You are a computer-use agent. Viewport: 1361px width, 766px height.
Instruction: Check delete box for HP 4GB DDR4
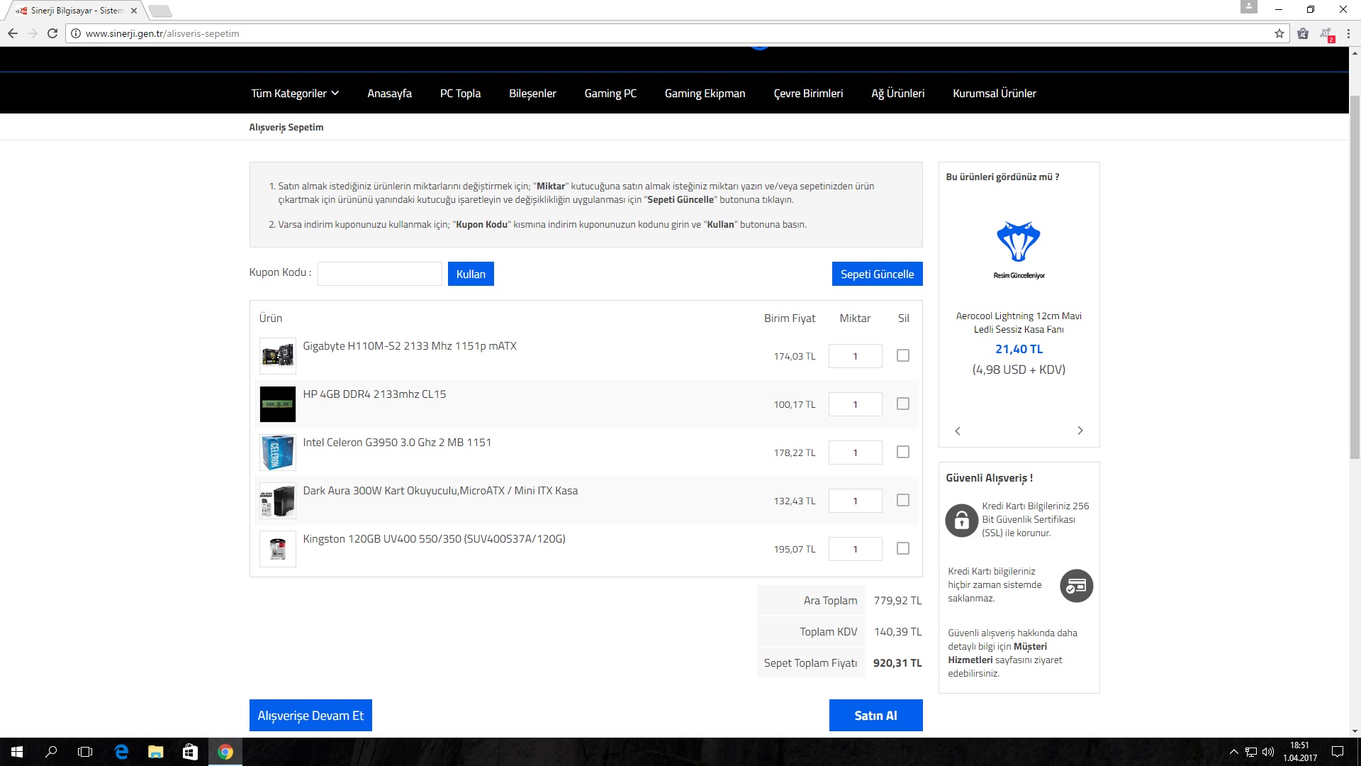point(903,404)
